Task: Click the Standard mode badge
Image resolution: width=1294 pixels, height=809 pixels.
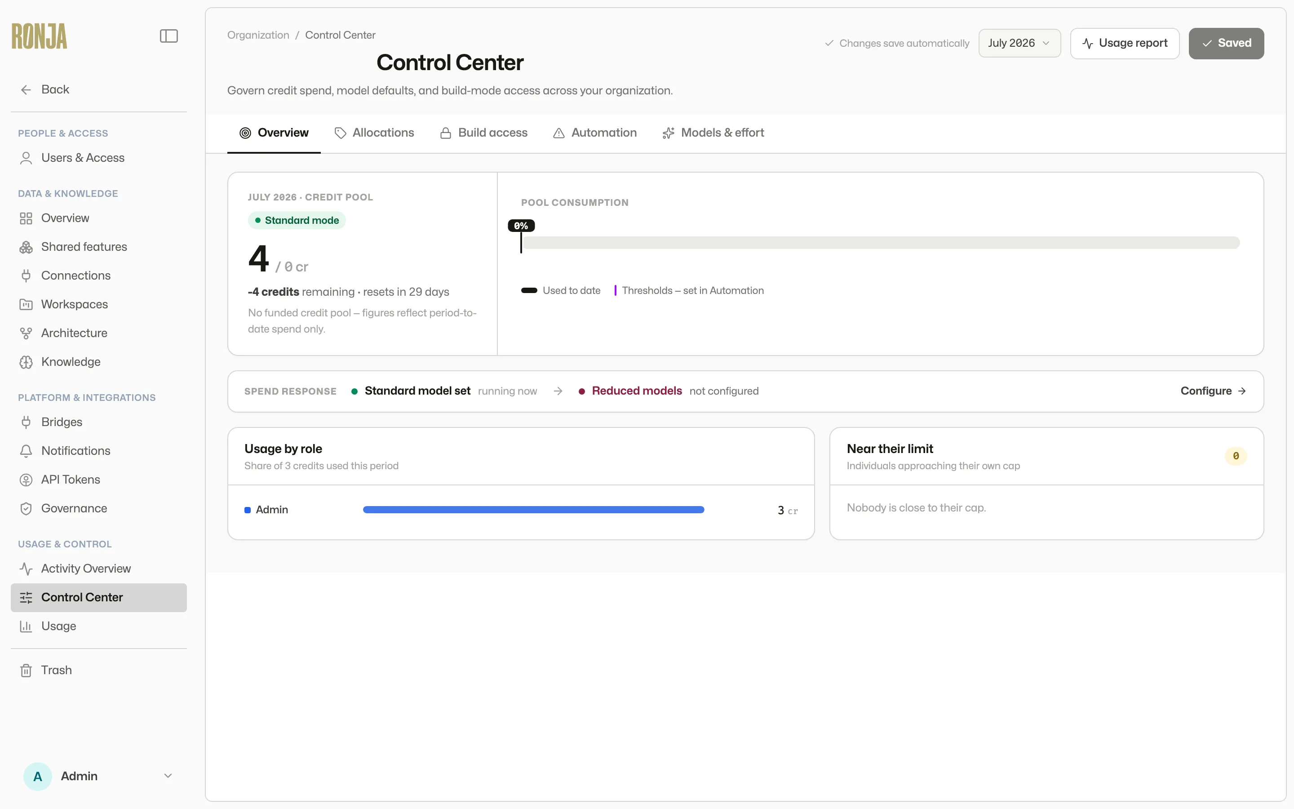Action: click(297, 220)
